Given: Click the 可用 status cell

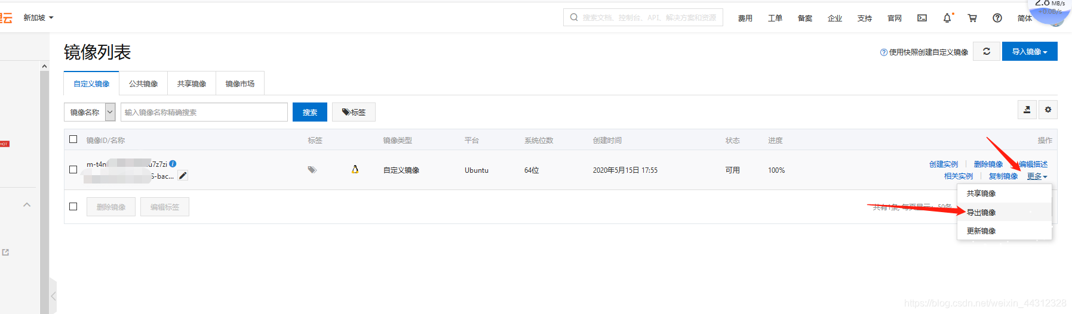Looking at the screenshot, I should tap(733, 170).
